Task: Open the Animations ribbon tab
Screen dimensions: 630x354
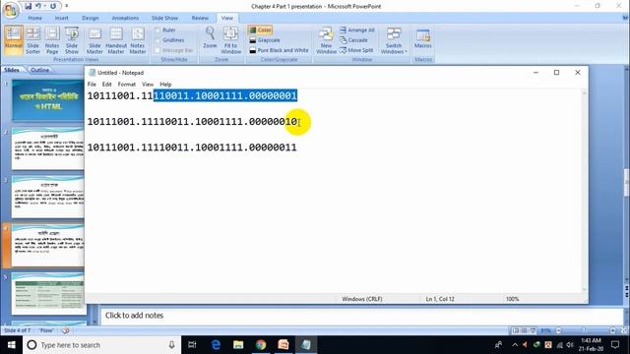Action: pyautogui.click(x=125, y=18)
